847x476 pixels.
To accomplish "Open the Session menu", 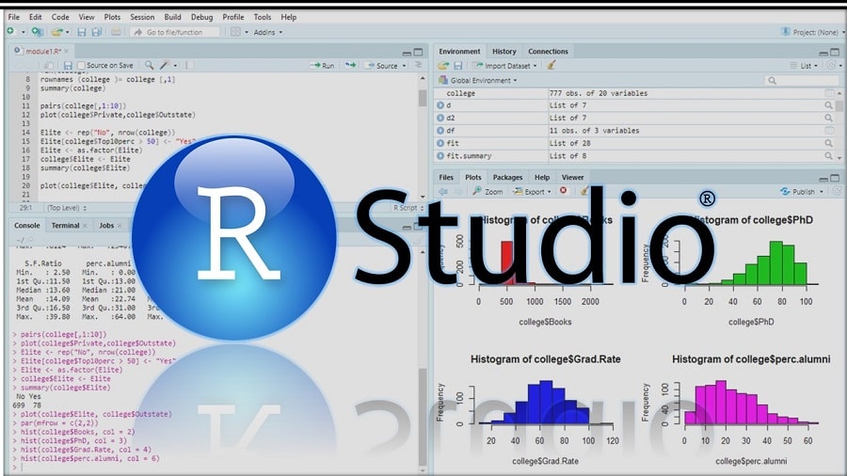I will pyautogui.click(x=142, y=17).
